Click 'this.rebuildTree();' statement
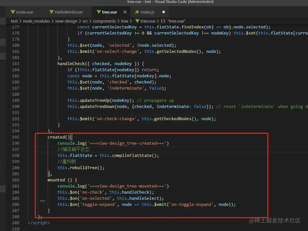The width and height of the screenshot is (308, 231). [x=81, y=168]
